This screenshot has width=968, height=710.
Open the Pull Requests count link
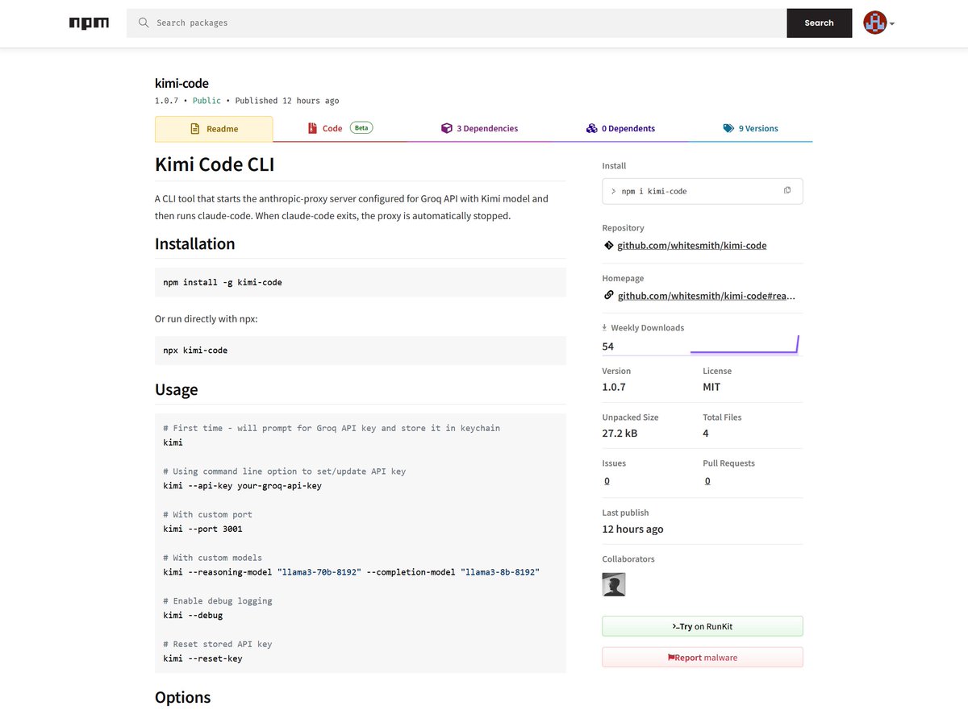pyautogui.click(x=707, y=480)
